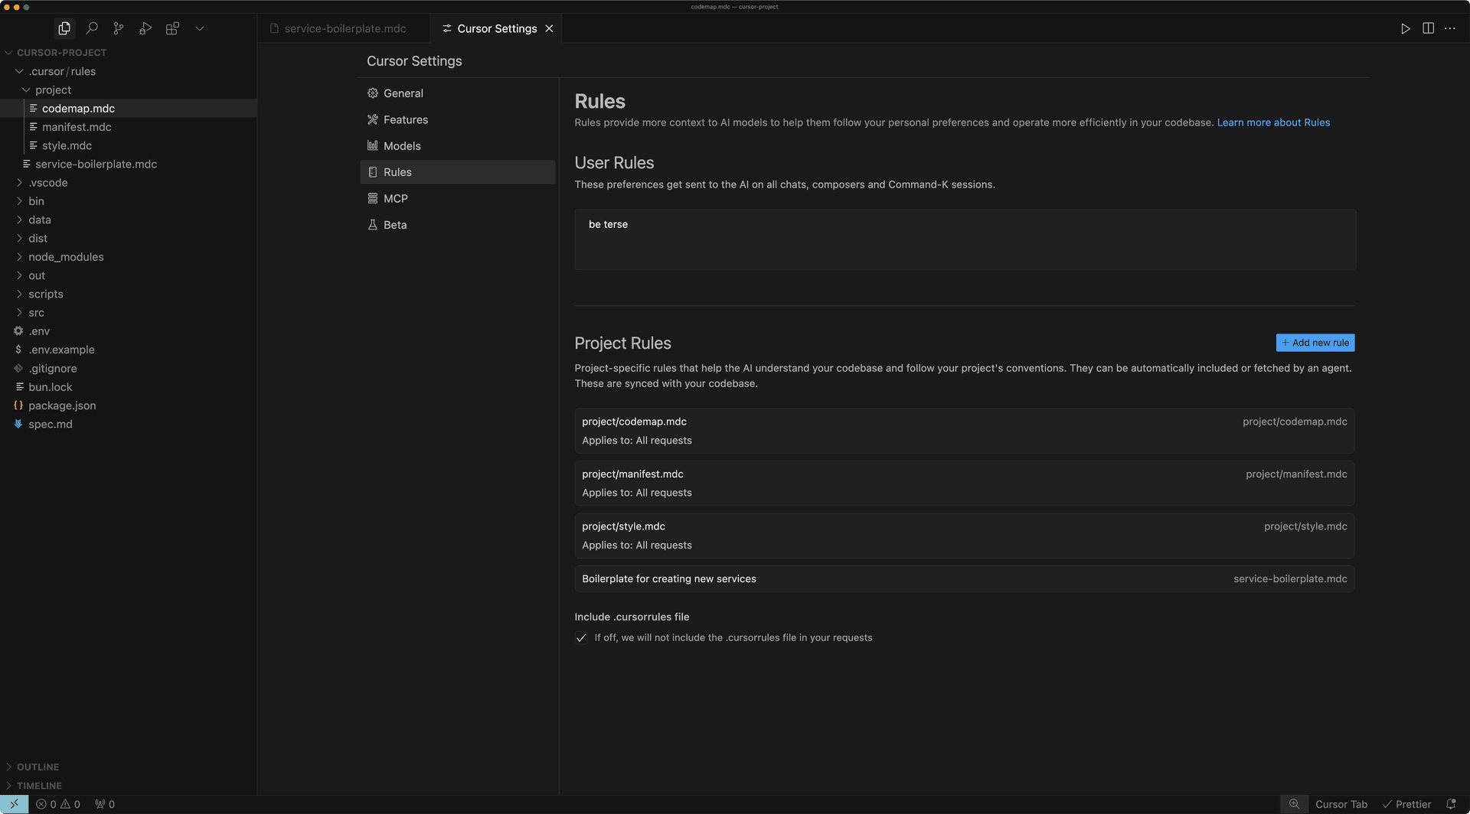Viewport: 1470px width, 814px height.
Task: Expand the TIMELINE panel
Action: [x=128, y=786]
